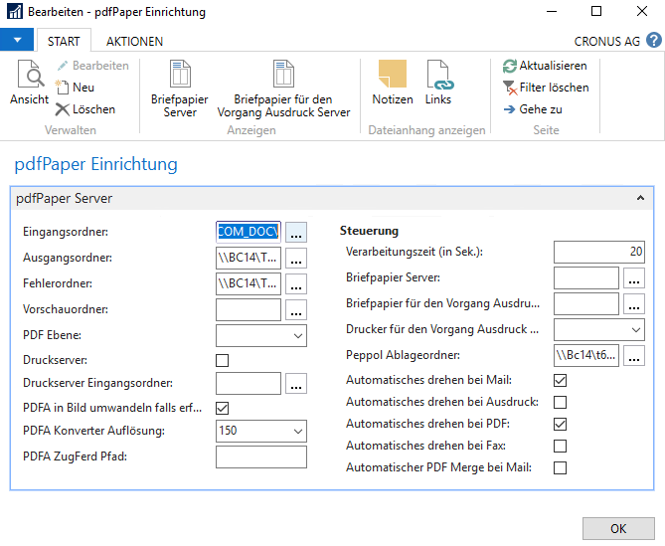Image resolution: width=665 pixels, height=546 pixels.
Task: Open Briefpapier für den Vorgang Ausdruck Server
Action: [283, 89]
